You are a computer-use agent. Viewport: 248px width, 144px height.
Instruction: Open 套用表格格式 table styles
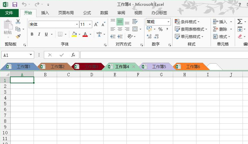click(x=191, y=29)
